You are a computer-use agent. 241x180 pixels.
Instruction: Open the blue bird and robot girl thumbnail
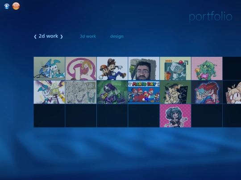pos(50,68)
